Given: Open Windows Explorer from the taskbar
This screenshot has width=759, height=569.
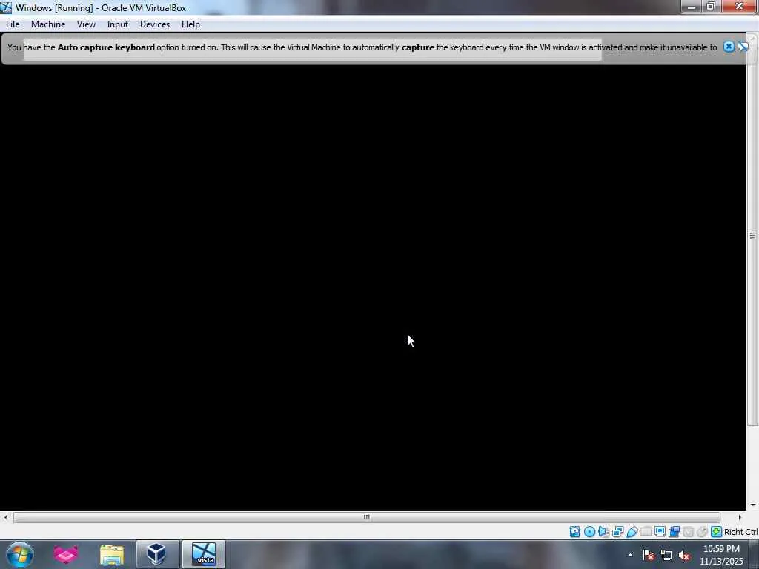Looking at the screenshot, I should [112, 554].
